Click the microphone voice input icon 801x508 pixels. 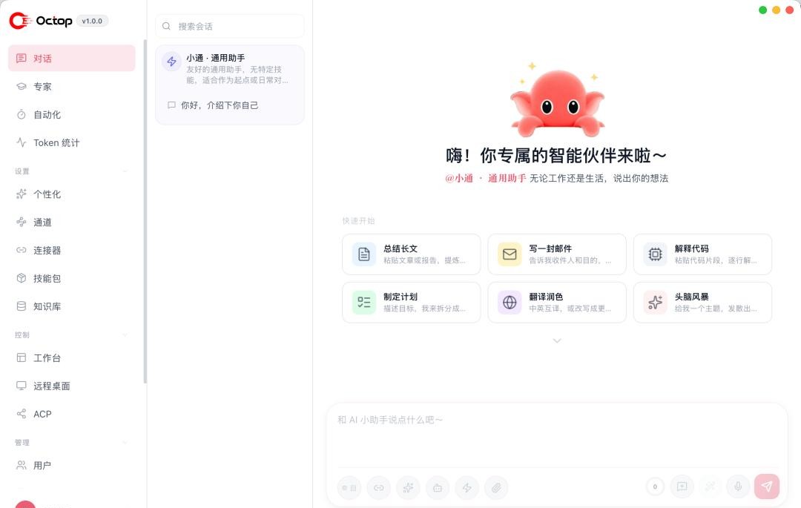(738, 486)
